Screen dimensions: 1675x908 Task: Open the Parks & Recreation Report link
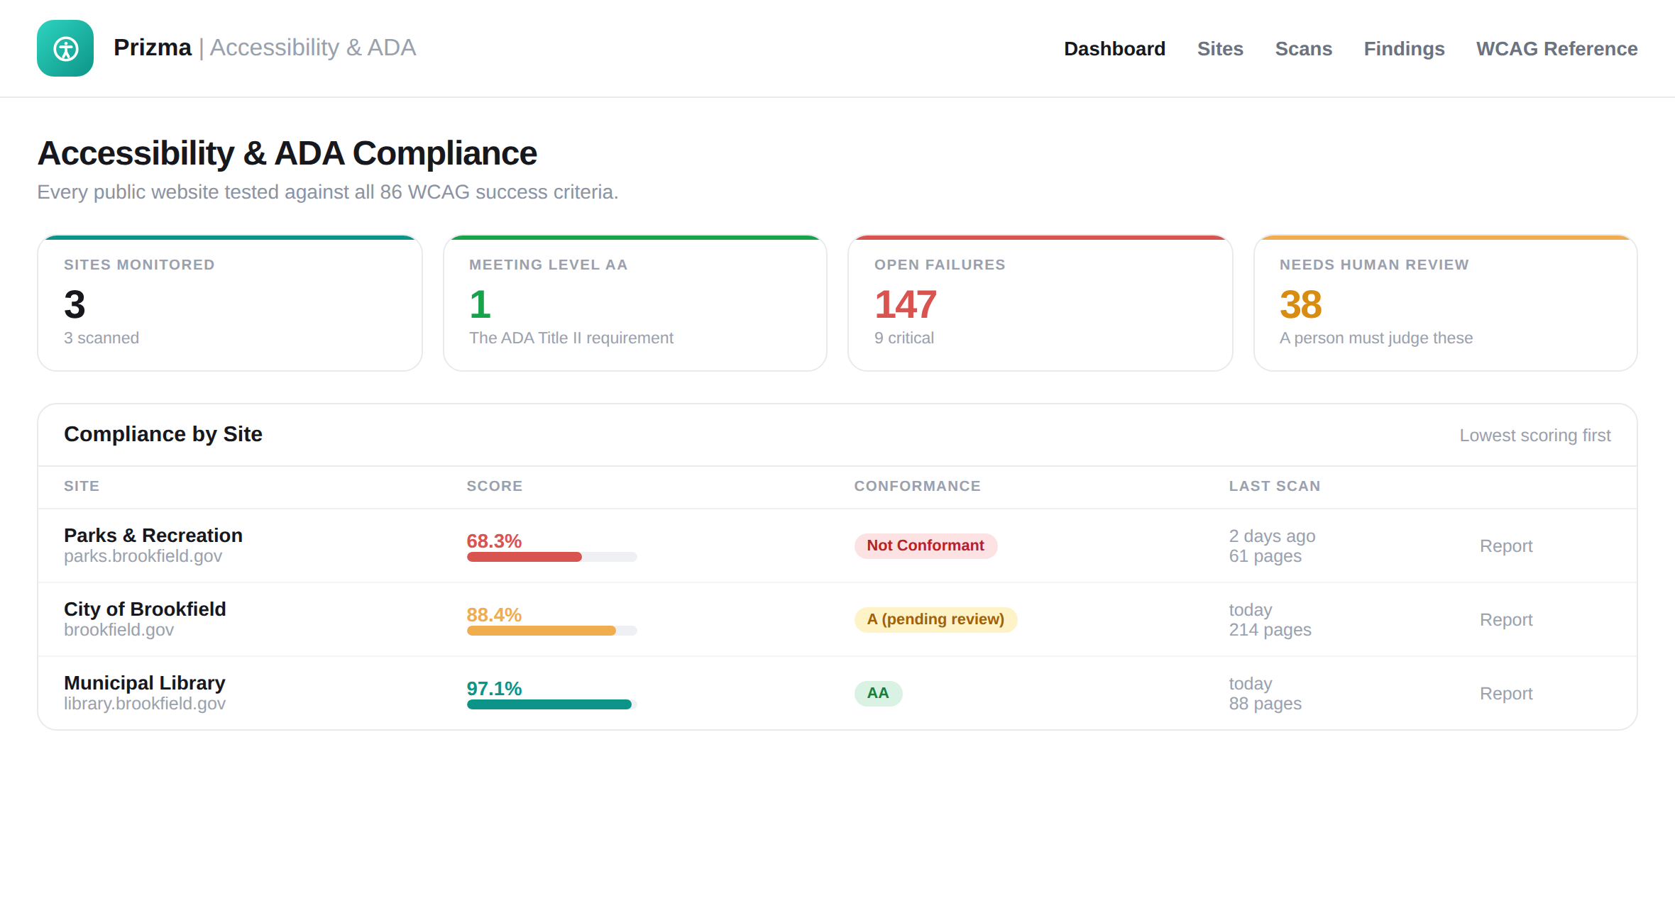1505,546
